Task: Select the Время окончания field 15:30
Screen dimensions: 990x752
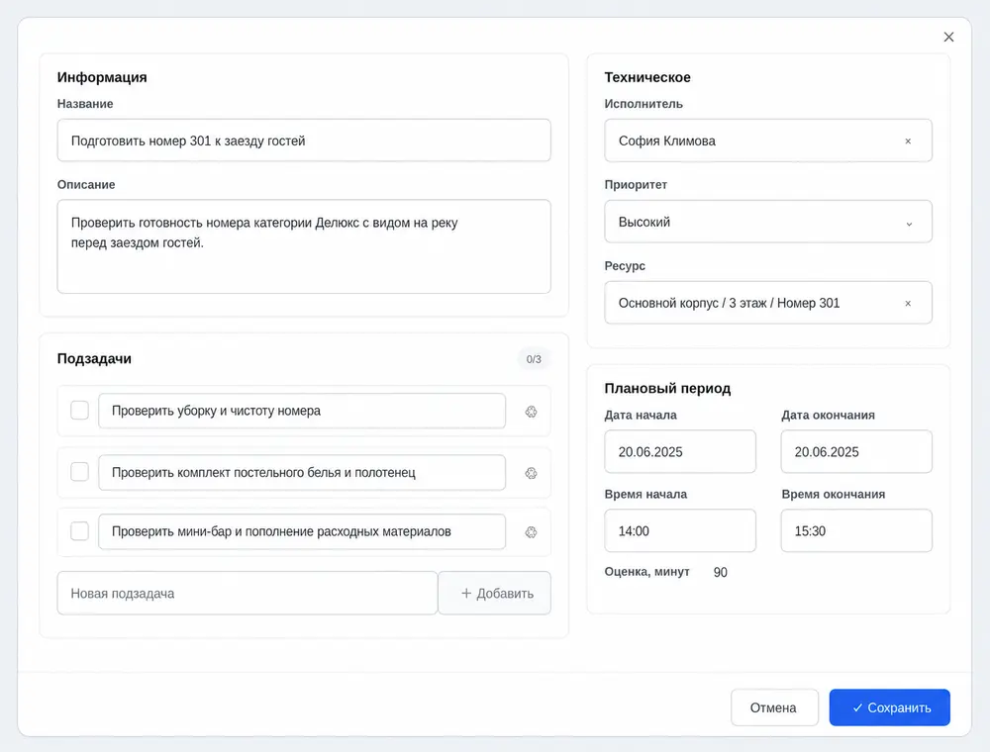Action: tap(856, 530)
